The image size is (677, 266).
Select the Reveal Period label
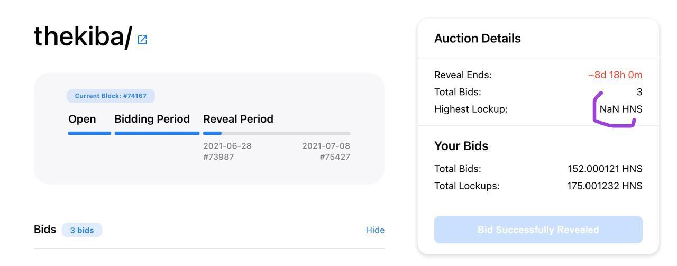[x=238, y=119]
